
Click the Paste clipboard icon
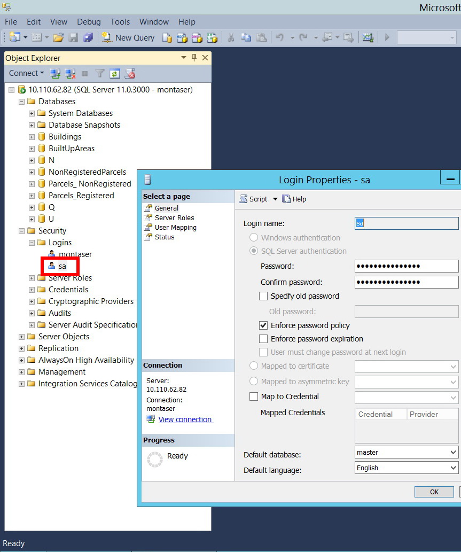[x=261, y=37]
